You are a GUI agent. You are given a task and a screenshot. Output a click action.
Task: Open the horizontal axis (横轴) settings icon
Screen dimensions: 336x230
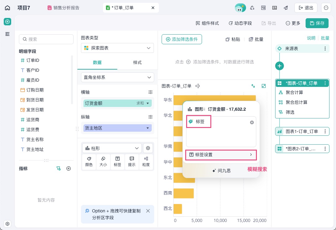150,92
